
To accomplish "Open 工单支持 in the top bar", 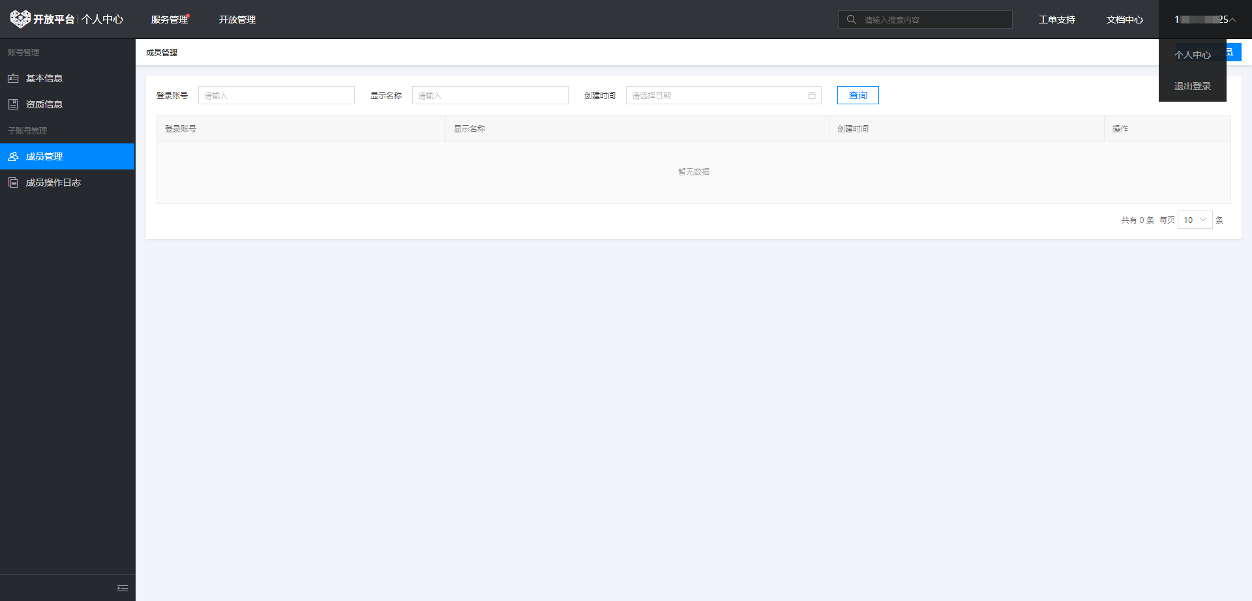I will [1056, 20].
